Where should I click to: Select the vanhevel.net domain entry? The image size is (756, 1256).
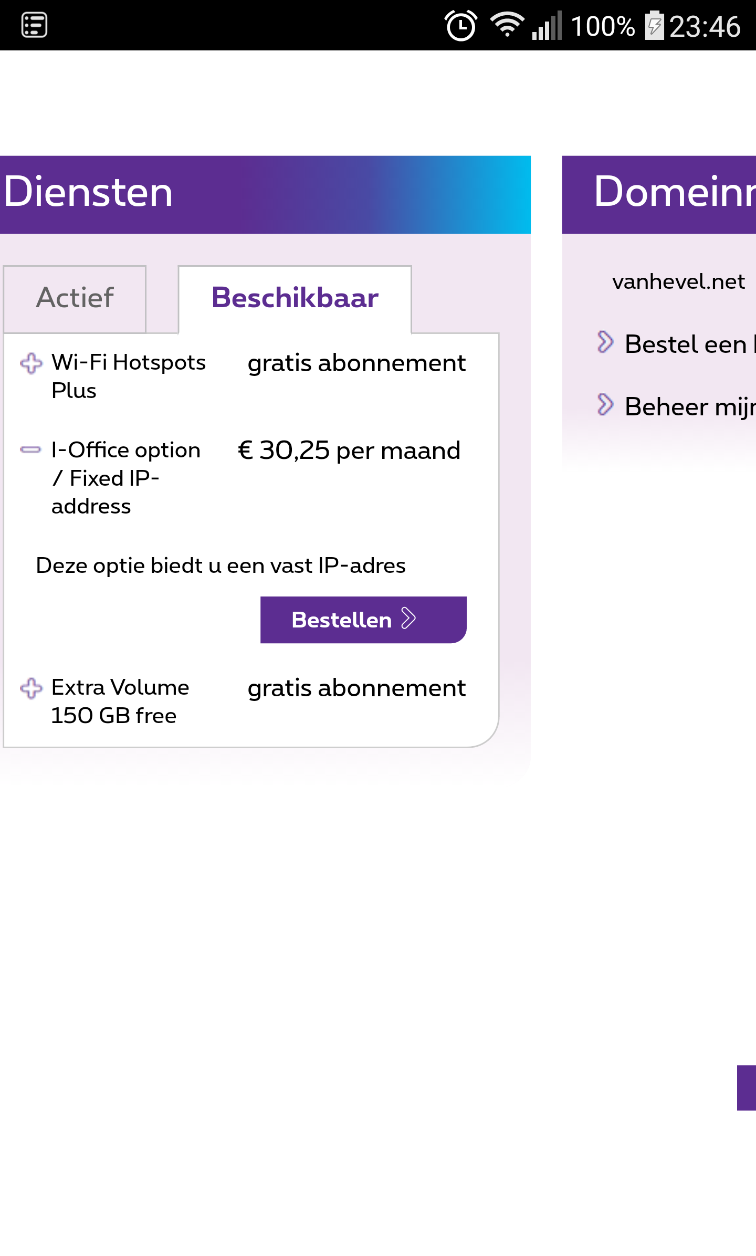pos(678,282)
